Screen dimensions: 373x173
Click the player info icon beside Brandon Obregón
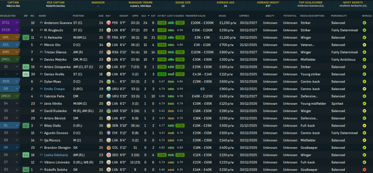click(x=41, y=148)
